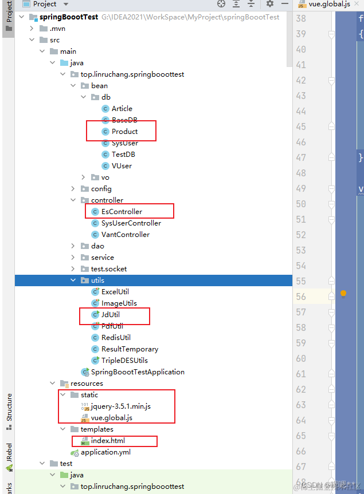The image size is (364, 494).
Task: Collapse the resources folder chevron
Action: (52, 383)
